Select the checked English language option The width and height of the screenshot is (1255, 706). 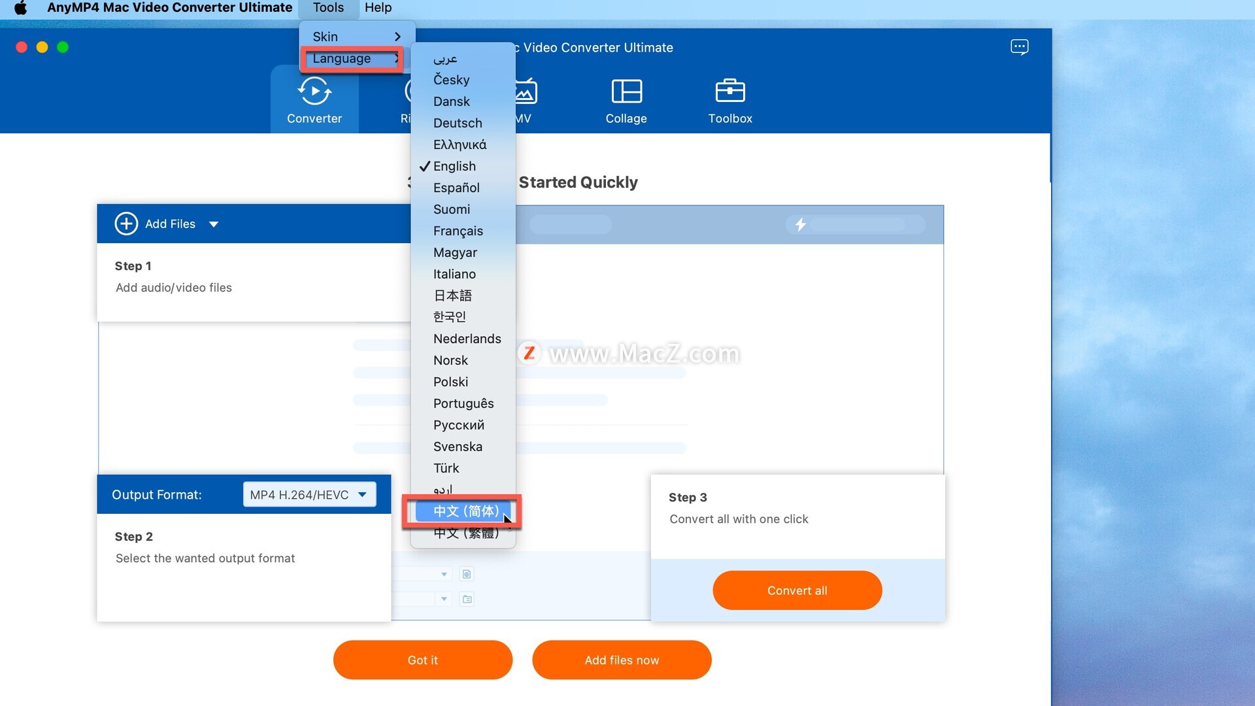pyautogui.click(x=463, y=166)
